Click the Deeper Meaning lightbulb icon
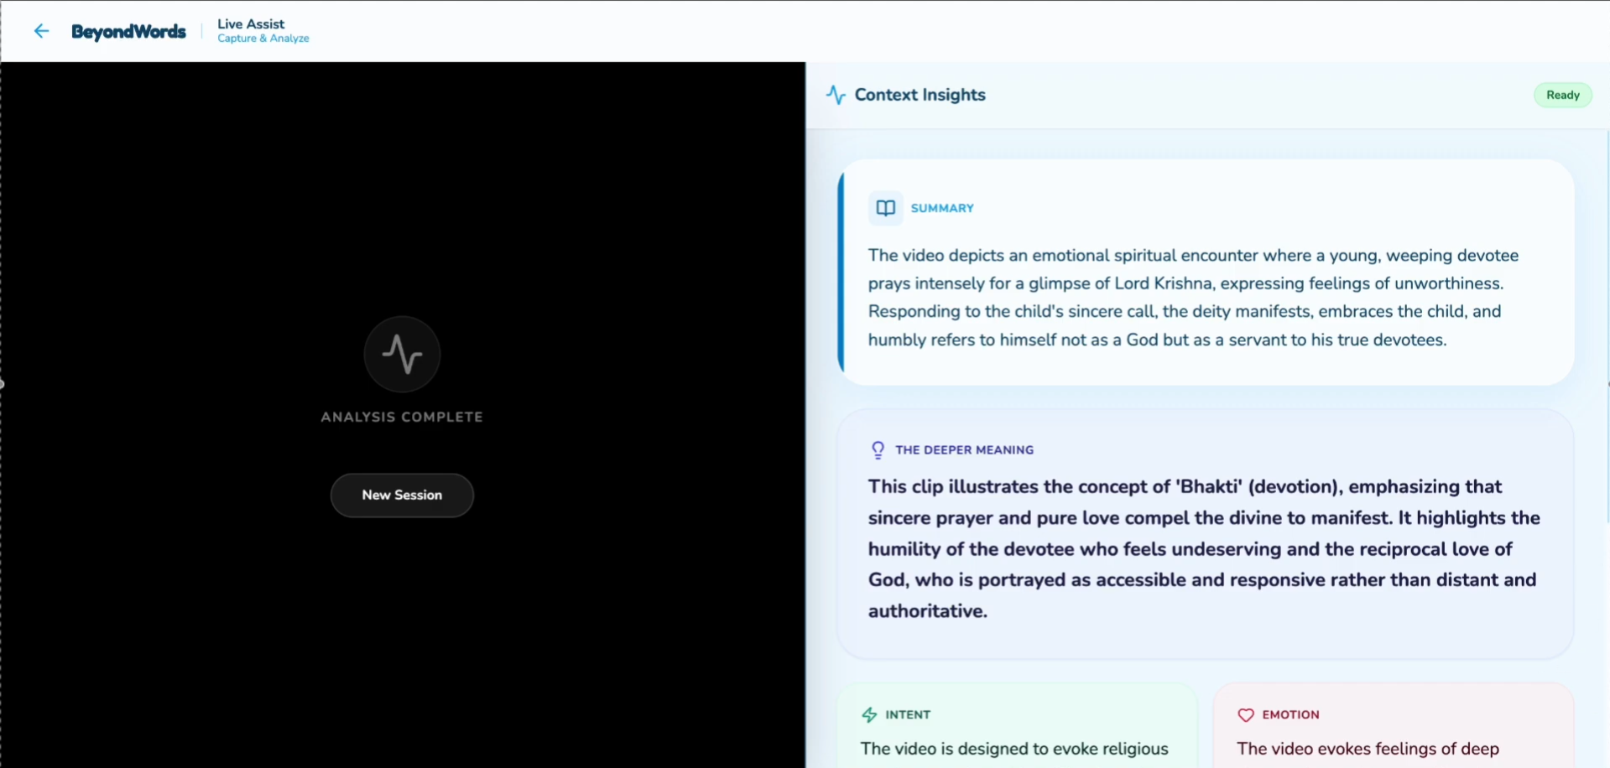The image size is (1610, 768). 878,450
